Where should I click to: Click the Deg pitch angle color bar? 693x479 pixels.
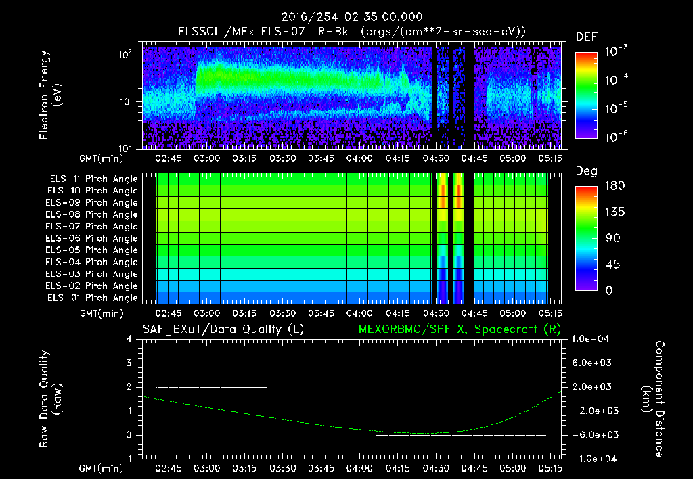point(586,238)
